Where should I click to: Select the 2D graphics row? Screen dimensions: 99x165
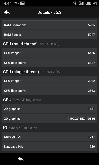[49, 109]
